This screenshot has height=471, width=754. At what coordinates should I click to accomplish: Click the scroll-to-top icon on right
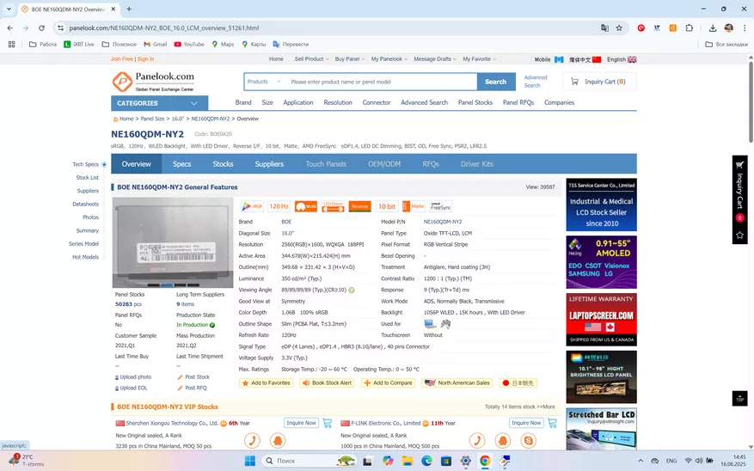(739, 398)
